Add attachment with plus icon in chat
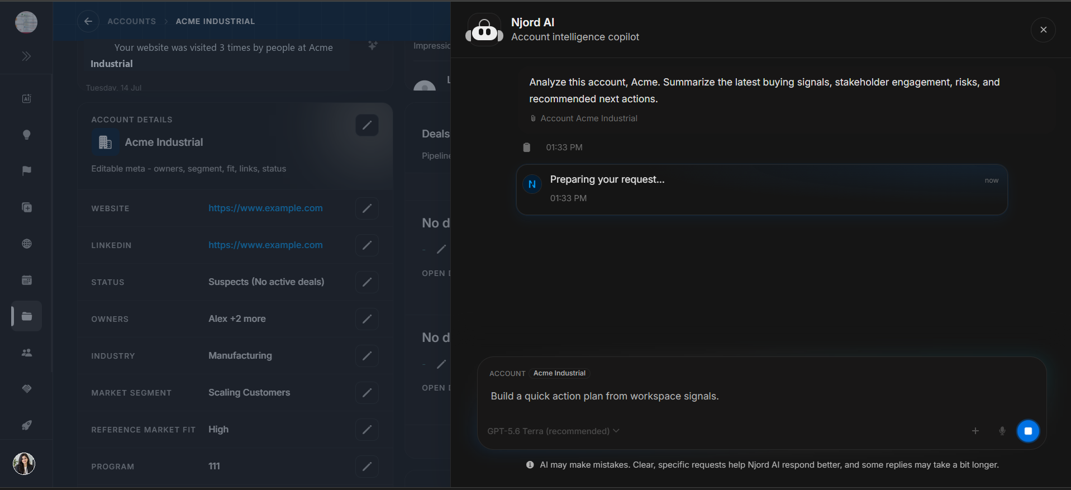This screenshot has height=490, width=1071. 975,431
